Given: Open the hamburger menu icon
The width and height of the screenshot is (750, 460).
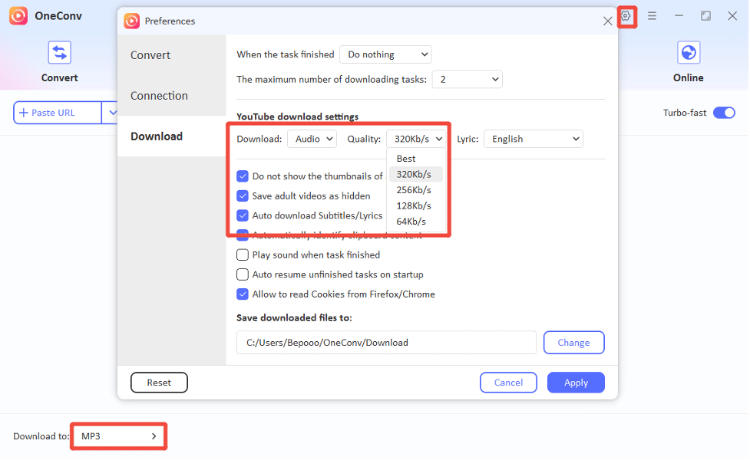Looking at the screenshot, I should point(652,15).
